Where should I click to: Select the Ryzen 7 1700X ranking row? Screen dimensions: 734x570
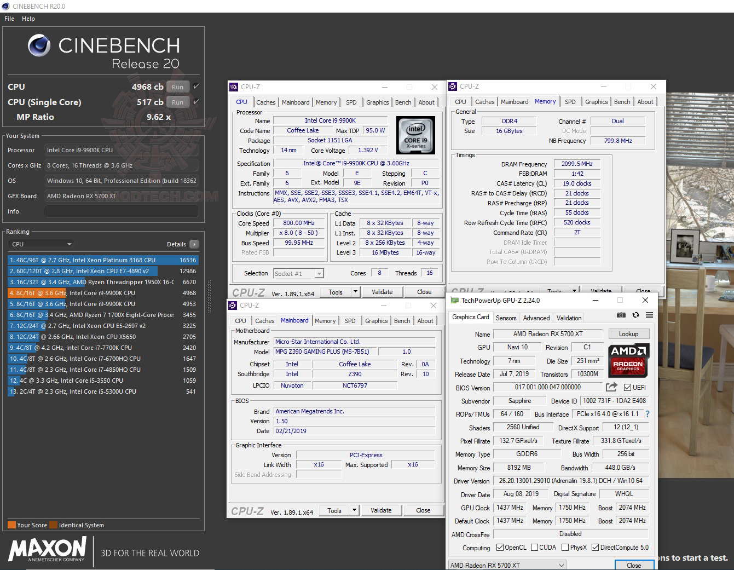tap(103, 315)
